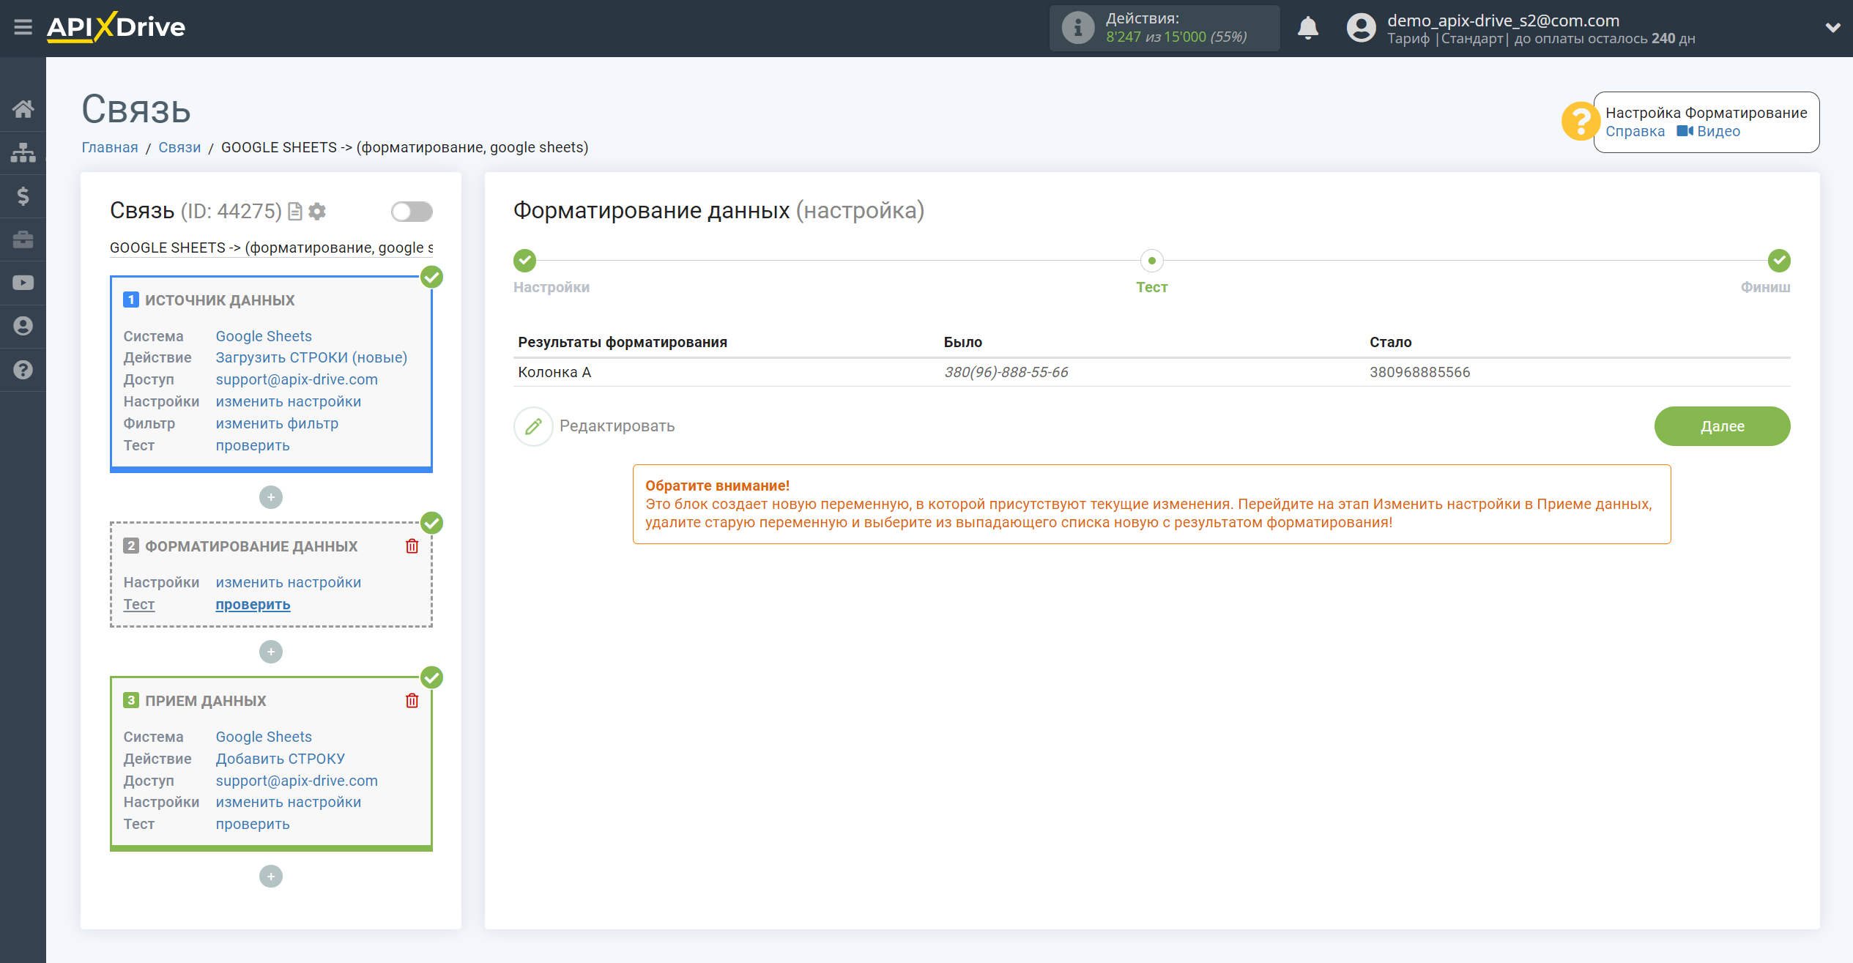
Task: Delete the formatting data block
Action: tap(412, 546)
